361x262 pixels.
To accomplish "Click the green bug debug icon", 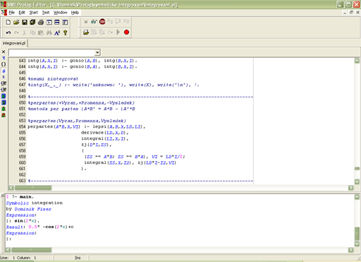I will point(4,109).
